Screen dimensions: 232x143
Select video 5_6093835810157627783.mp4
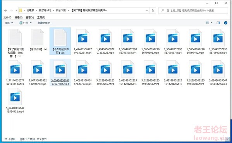click(x=83, y=73)
